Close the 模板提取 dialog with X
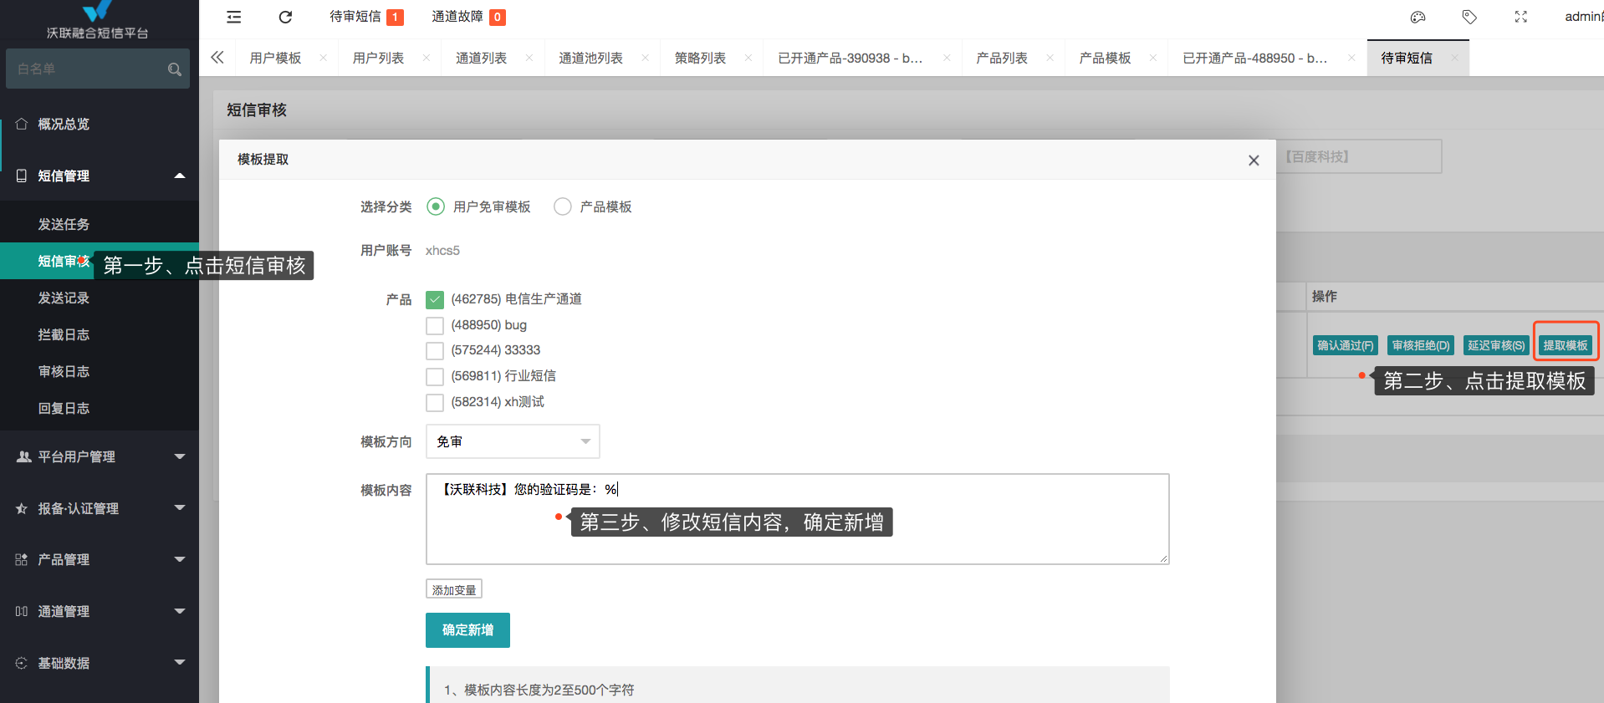This screenshot has height=703, width=1604. 1254,160
